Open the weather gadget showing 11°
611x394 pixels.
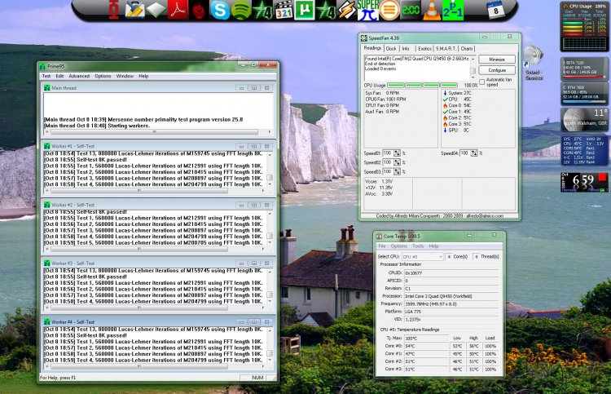[584, 120]
